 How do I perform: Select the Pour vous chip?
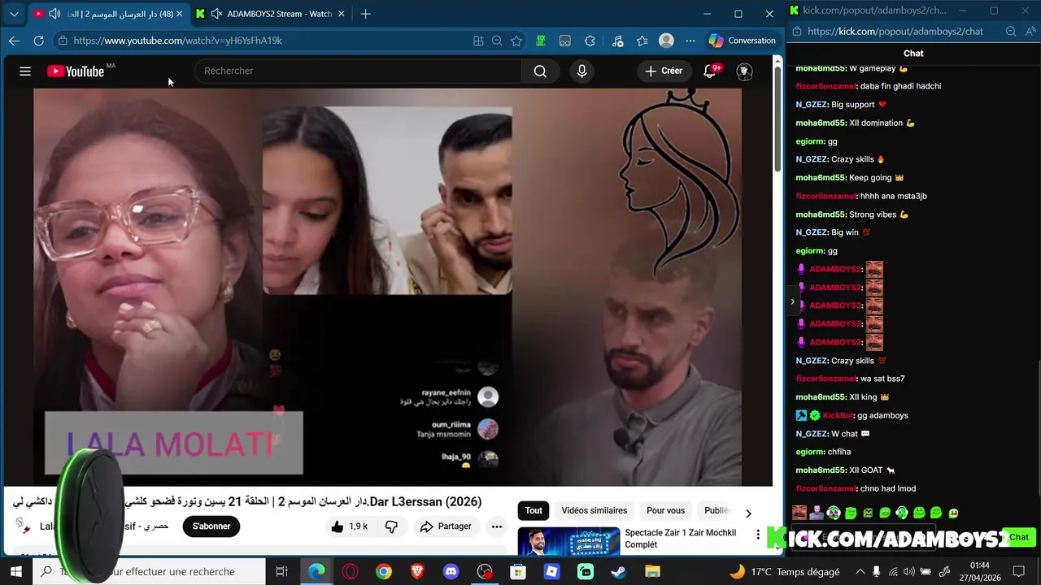665,511
